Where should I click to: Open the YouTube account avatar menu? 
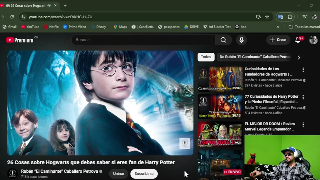[313, 40]
